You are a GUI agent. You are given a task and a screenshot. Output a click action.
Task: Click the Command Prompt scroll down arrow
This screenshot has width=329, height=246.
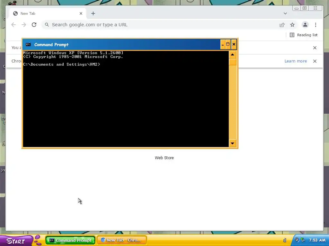click(233, 143)
